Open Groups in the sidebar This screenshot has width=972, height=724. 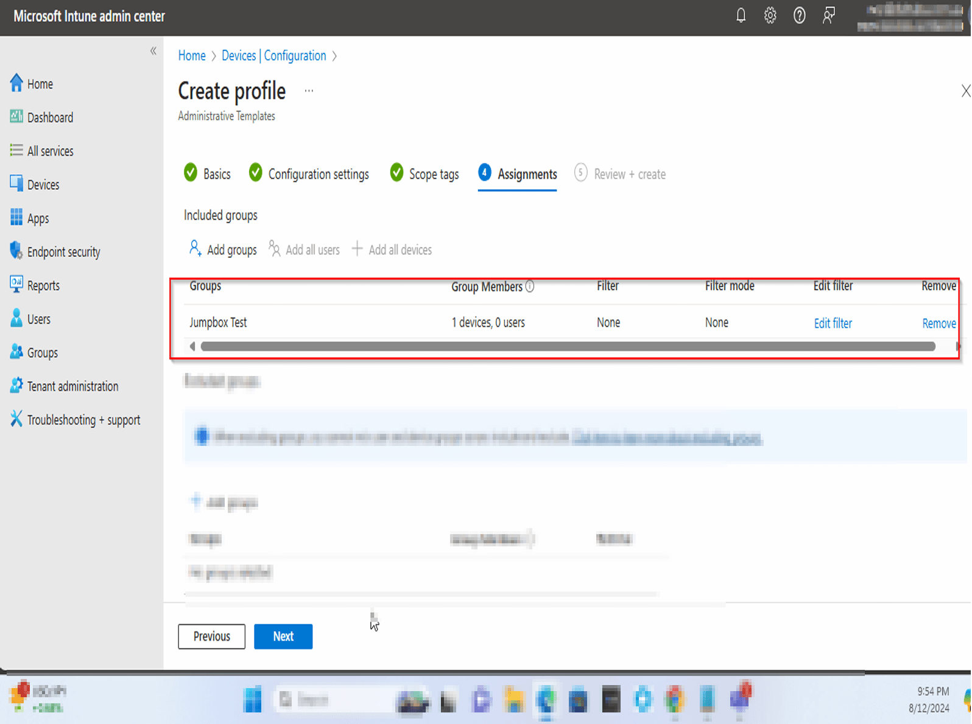coord(34,353)
